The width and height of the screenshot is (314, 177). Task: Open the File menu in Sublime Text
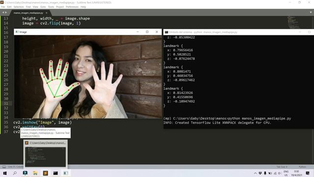(3, 7)
